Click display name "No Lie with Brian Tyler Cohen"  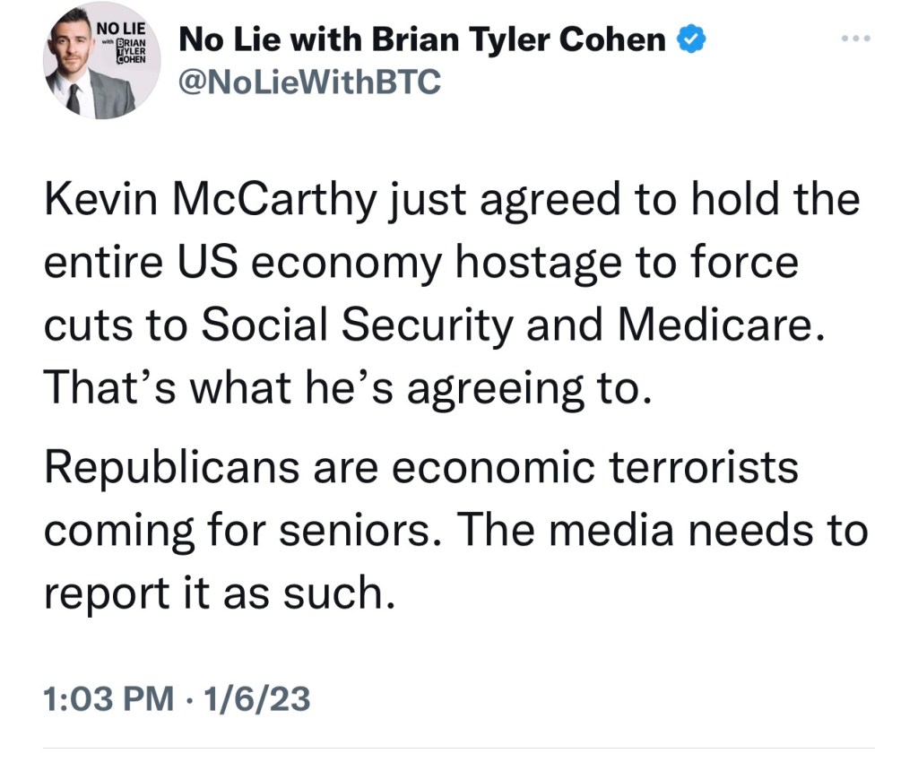(422, 40)
